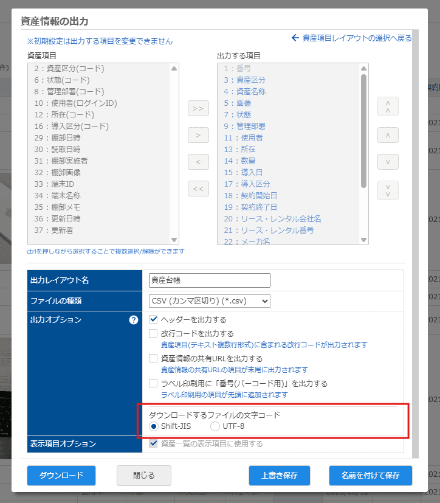Enable ラベル印刷用に番号(バーコード用)を出力する checkbox

[x=153, y=383]
